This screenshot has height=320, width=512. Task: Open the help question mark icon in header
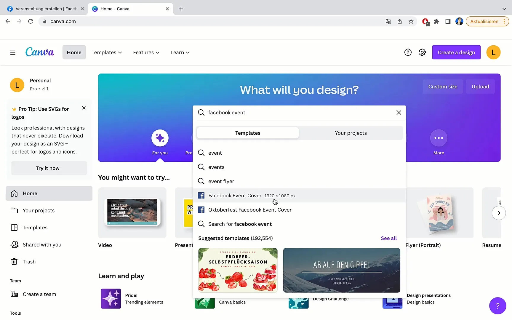pyautogui.click(x=408, y=52)
